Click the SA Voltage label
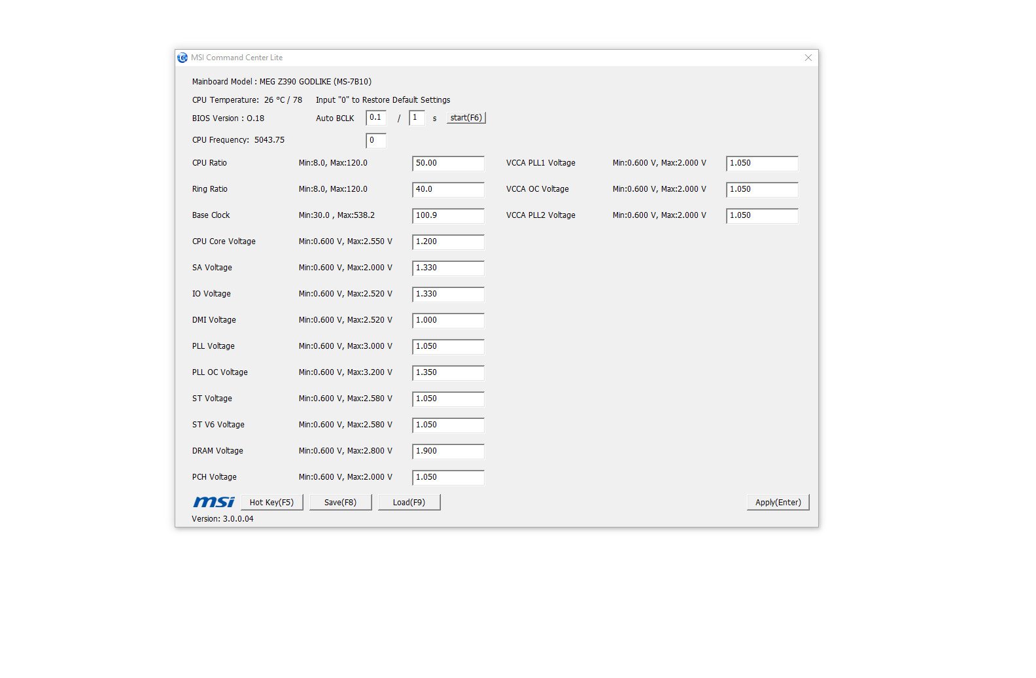1036x678 pixels. [212, 268]
